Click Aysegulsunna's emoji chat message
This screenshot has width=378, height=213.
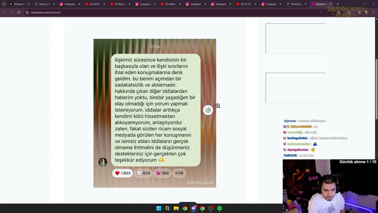(299, 150)
